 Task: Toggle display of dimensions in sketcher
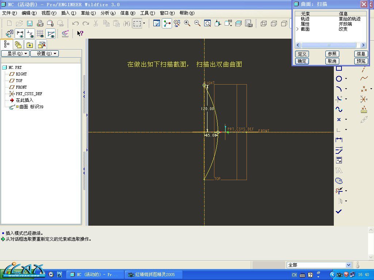pos(20,34)
